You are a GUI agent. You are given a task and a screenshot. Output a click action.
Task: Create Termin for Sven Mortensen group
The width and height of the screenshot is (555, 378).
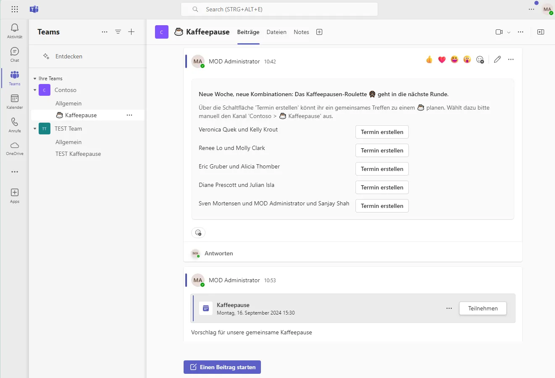pyautogui.click(x=382, y=206)
